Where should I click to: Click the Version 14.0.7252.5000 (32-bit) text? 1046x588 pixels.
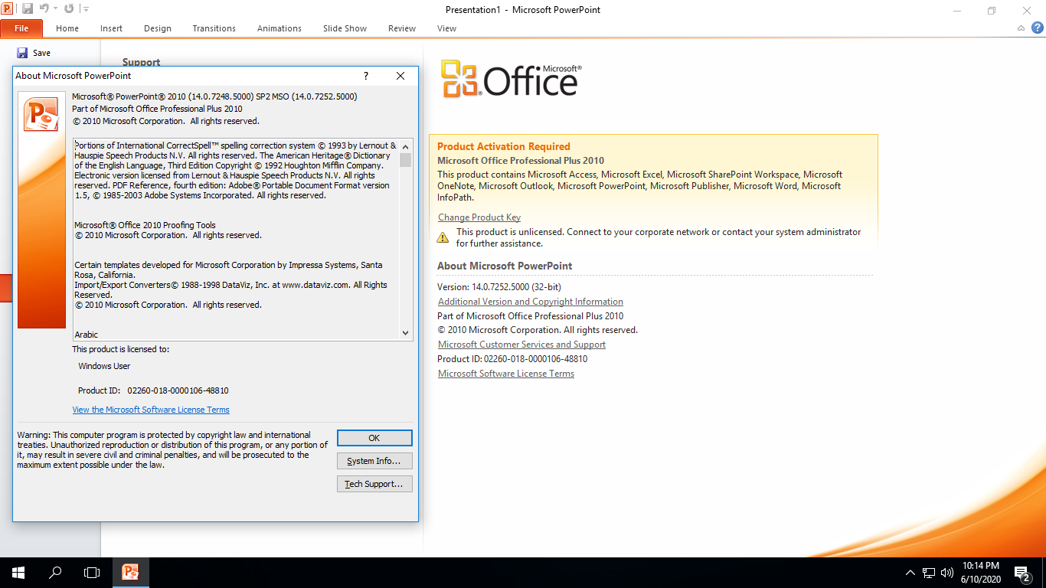(499, 287)
